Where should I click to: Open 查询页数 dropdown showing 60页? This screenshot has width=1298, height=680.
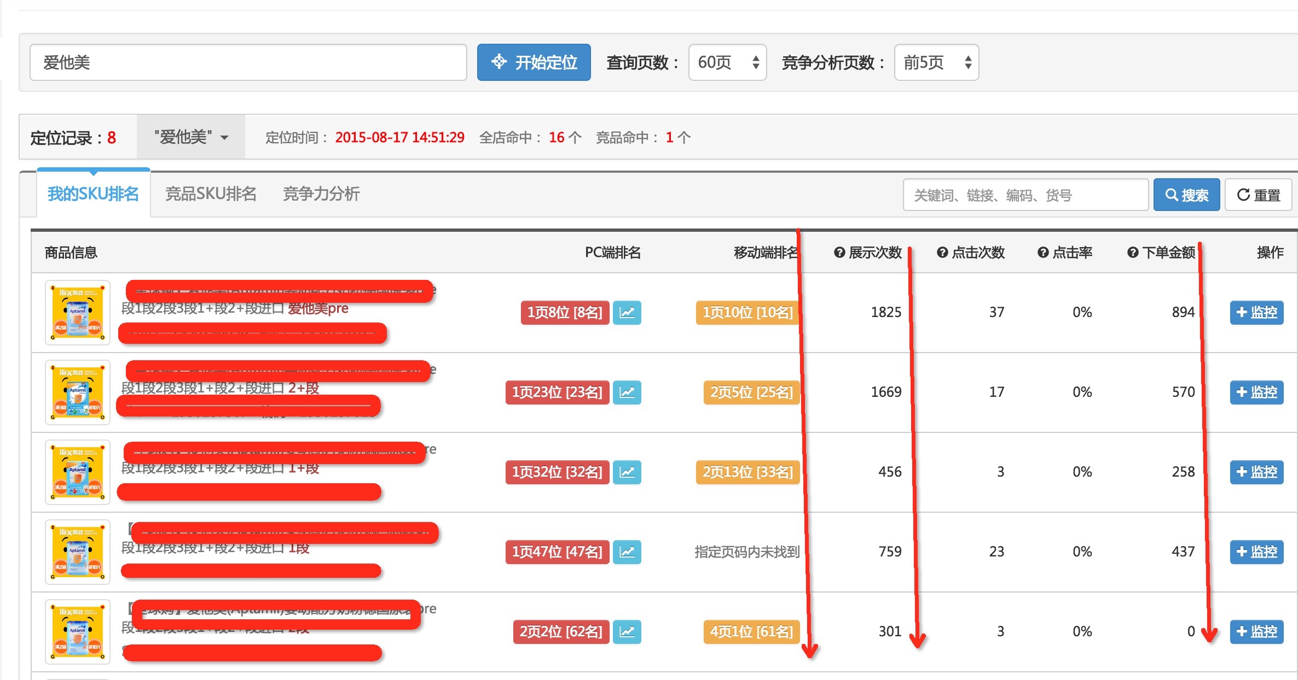(x=727, y=62)
